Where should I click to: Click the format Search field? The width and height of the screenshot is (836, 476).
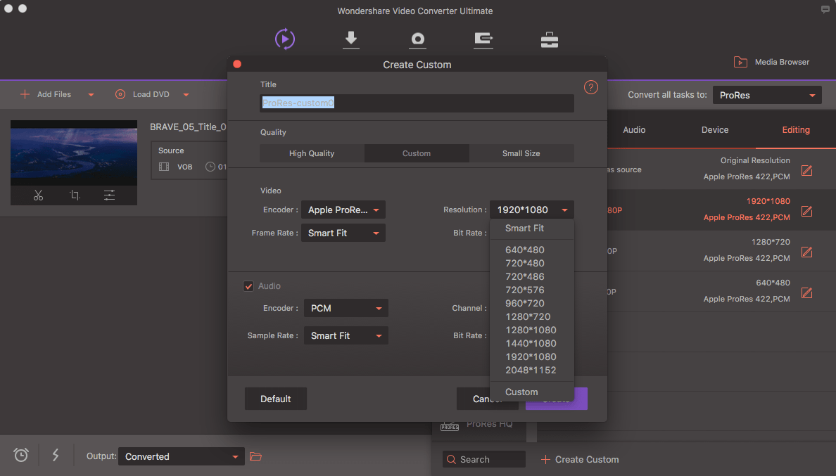[484, 460]
